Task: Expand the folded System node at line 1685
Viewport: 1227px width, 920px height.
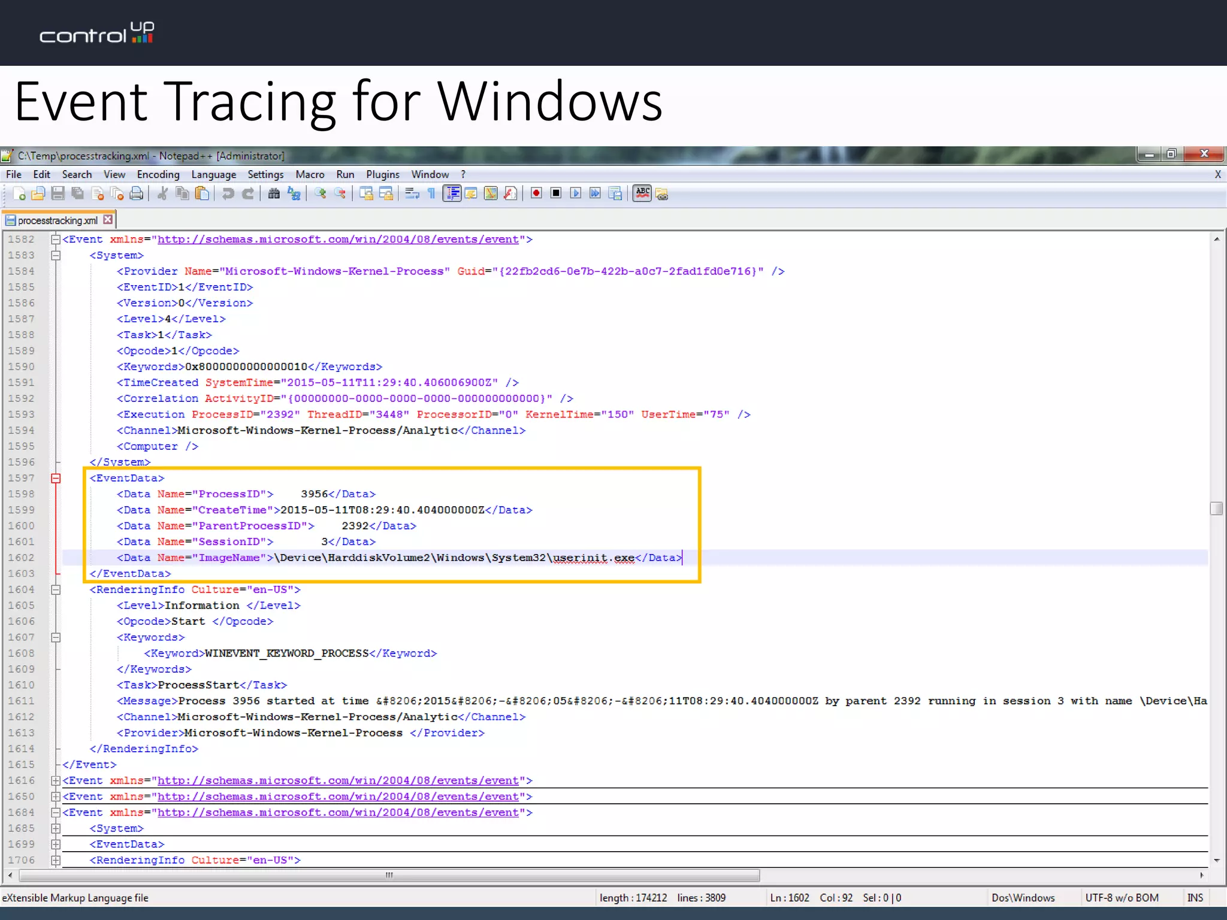Action: (x=56, y=828)
